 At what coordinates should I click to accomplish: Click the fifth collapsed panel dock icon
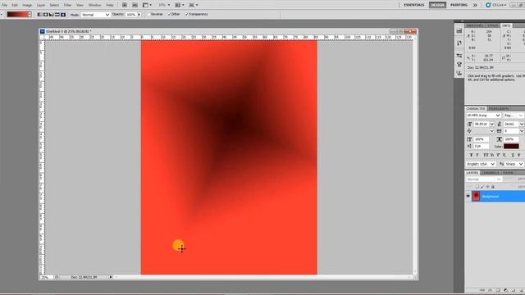[459, 73]
